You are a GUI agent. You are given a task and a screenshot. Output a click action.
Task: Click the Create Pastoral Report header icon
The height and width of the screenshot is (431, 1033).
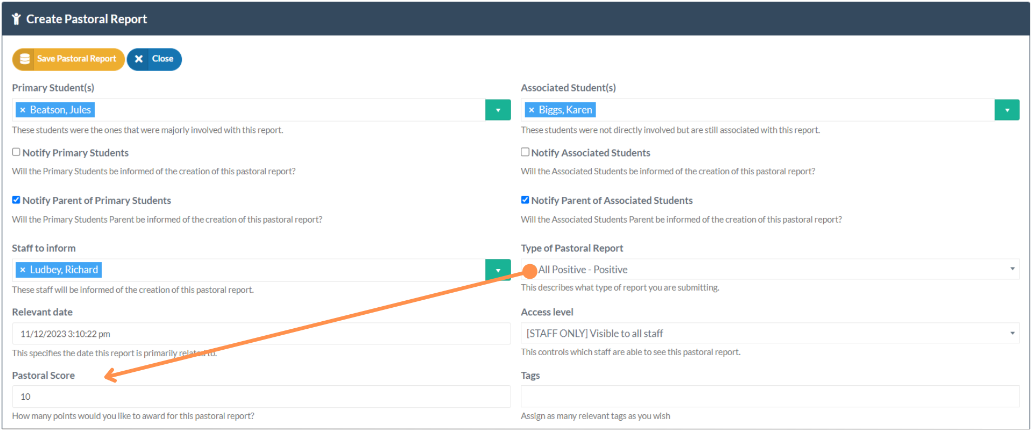16,19
